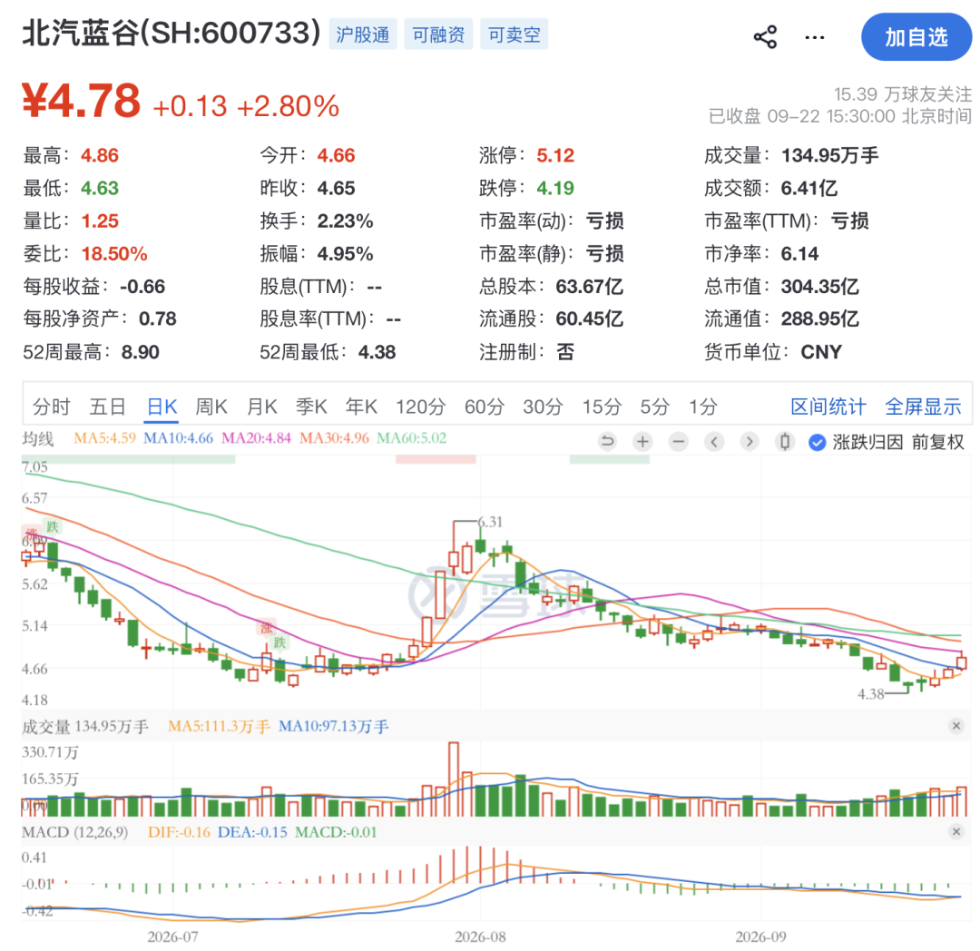Close the 成交量 volume panel
The width and height of the screenshot is (980, 951).
[955, 725]
